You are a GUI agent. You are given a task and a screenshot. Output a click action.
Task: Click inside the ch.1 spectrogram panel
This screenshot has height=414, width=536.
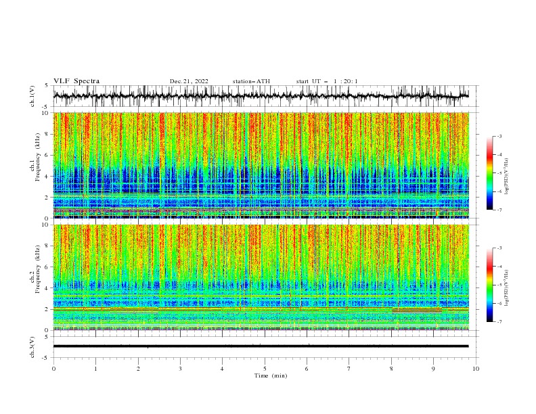261,165
